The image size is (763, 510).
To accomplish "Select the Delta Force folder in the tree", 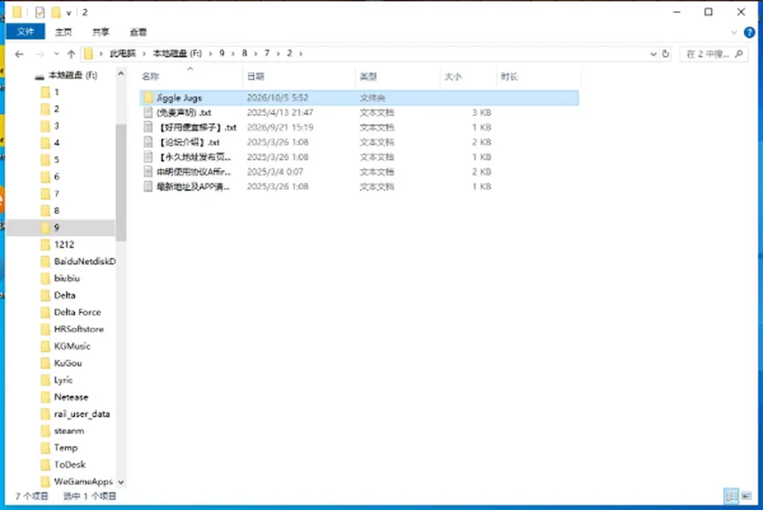I will point(77,312).
